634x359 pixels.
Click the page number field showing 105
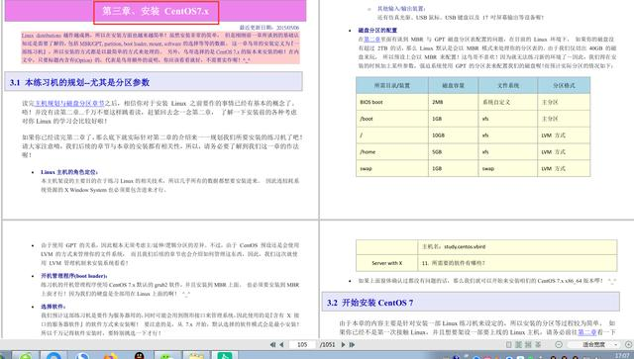tap(302, 344)
